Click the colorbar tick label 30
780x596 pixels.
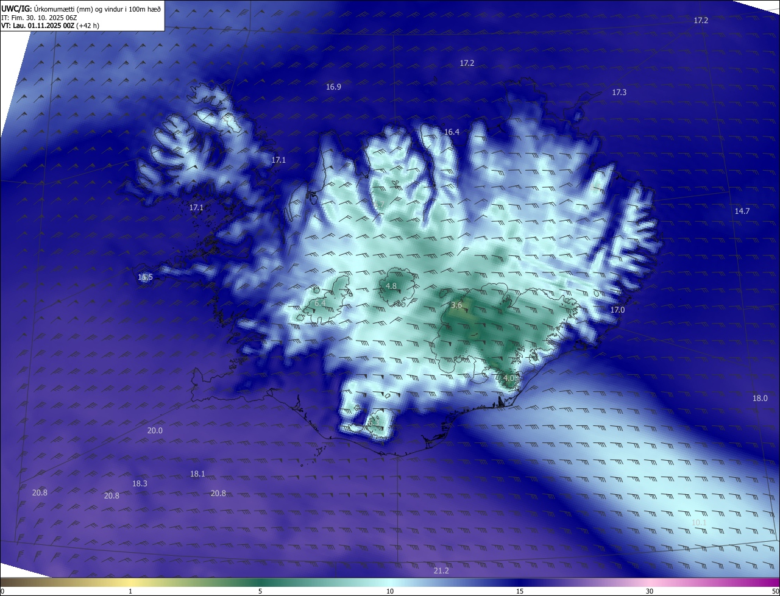click(650, 592)
